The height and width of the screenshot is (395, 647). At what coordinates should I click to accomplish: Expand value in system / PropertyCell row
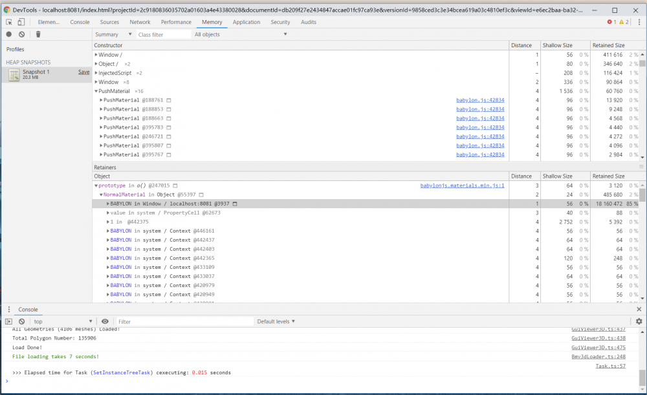(x=107, y=213)
